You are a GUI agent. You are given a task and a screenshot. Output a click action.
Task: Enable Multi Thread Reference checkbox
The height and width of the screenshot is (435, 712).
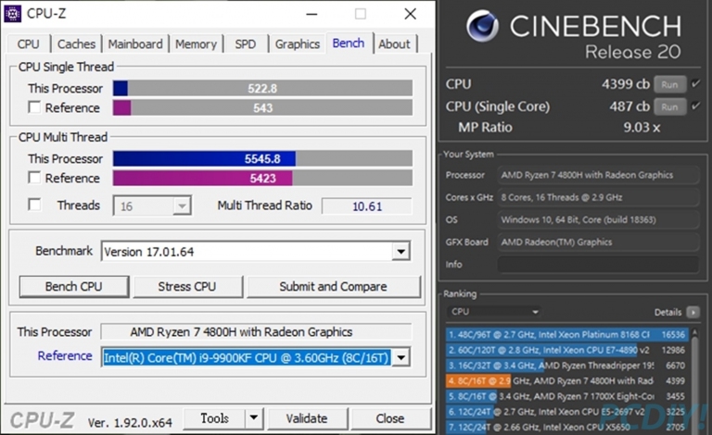point(34,178)
